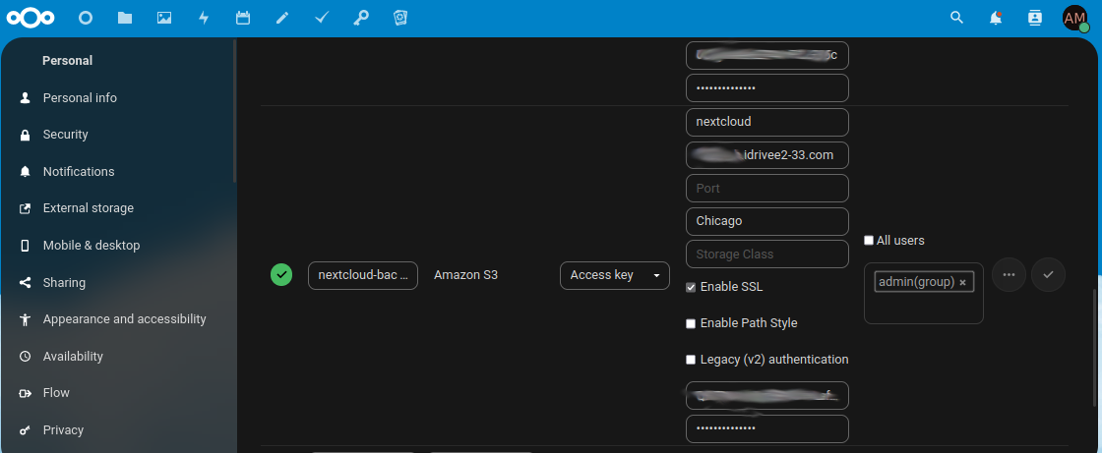Open the AM user avatar menu

coord(1074,18)
